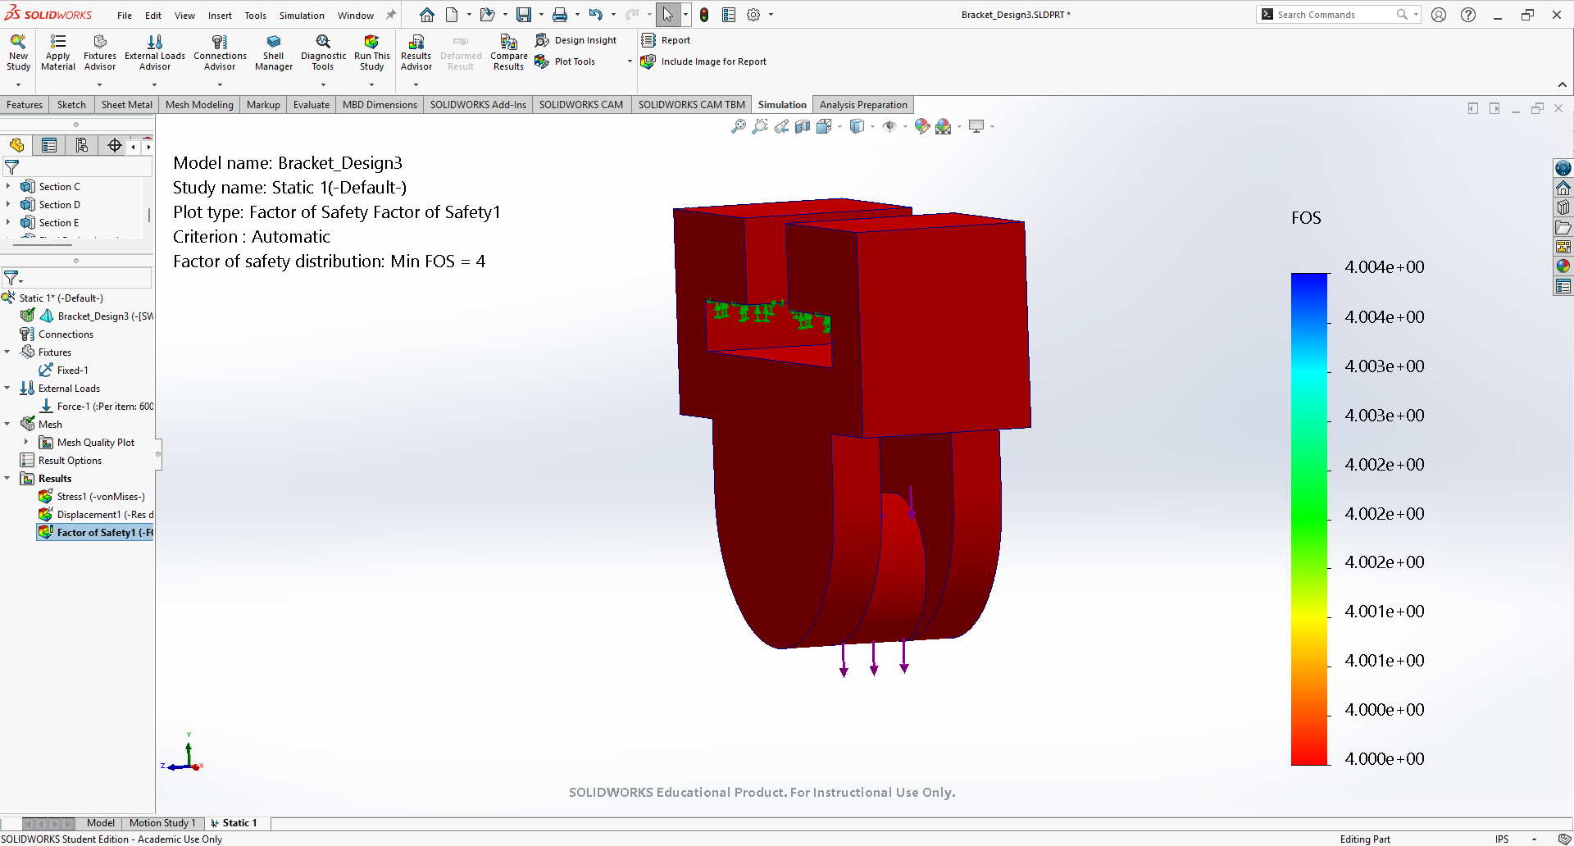
Task: Switch to Model tab at bottom
Action: (101, 823)
